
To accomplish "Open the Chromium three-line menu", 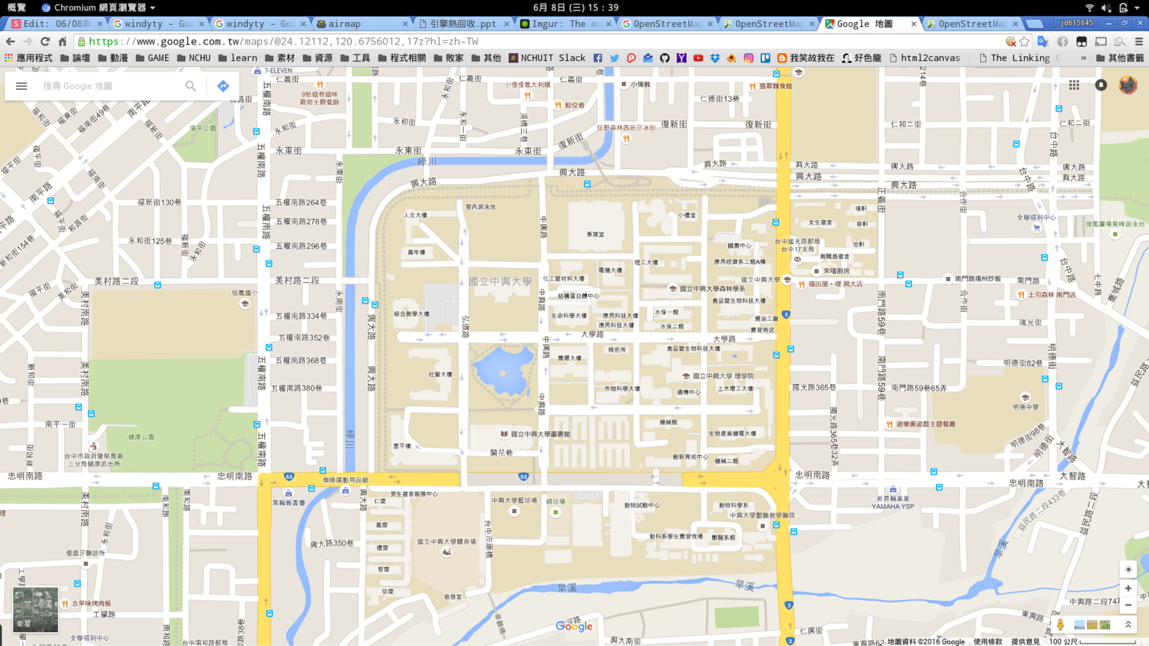I will click(1139, 42).
